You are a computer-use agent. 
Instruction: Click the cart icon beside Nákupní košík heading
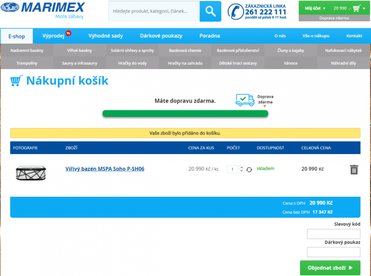(x=17, y=81)
